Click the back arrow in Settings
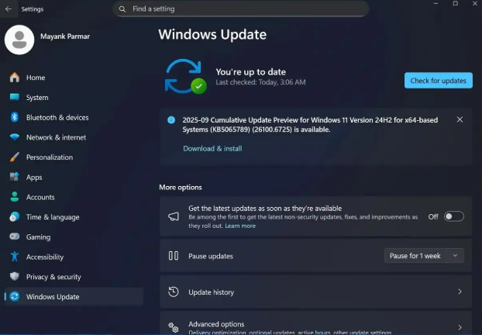This screenshot has width=482, height=335. pyautogui.click(x=9, y=9)
